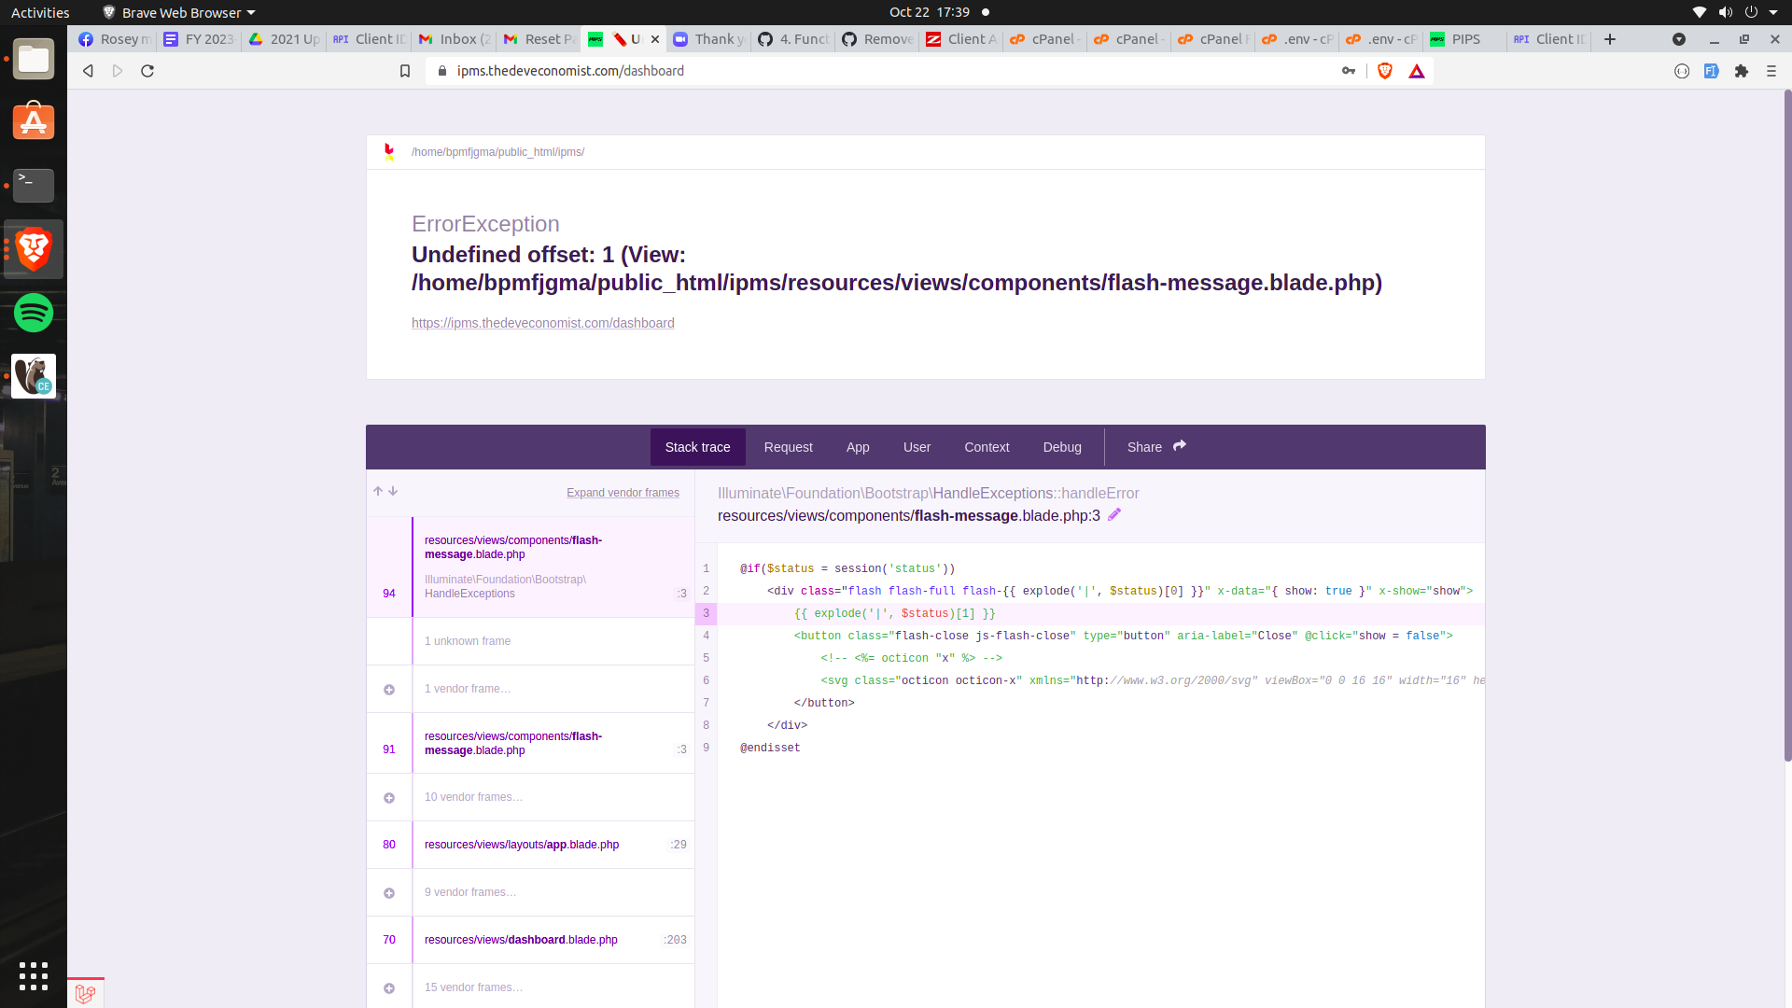Switch to the FY 2023 document tab
The width and height of the screenshot is (1792, 1008).
pyautogui.click(x=200, y=39)
